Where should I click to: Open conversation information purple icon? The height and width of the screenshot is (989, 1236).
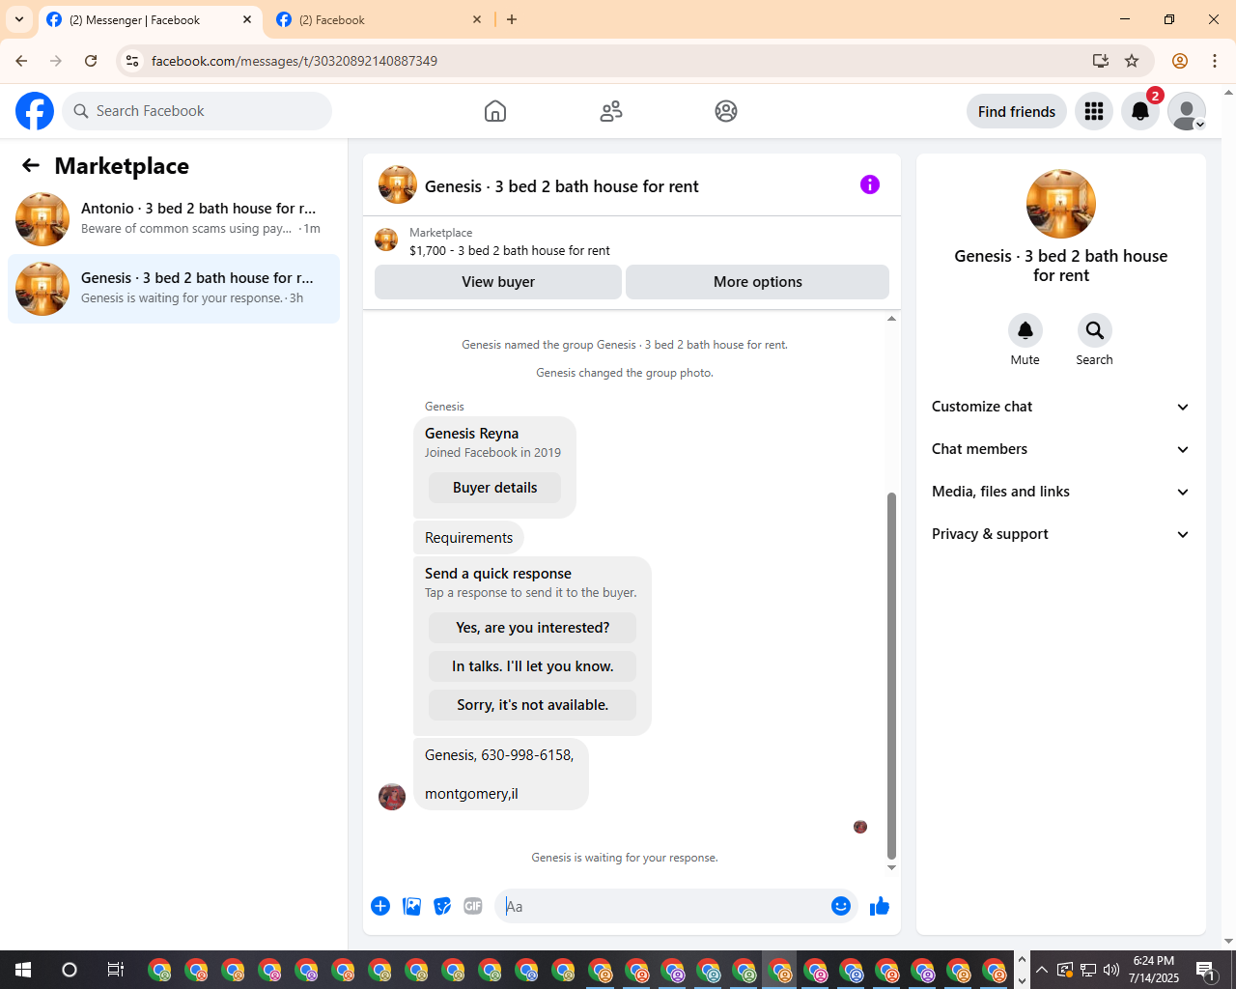[870, 184]
